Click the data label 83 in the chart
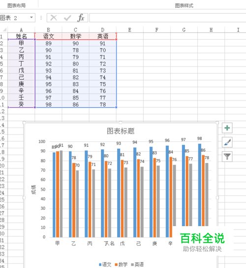The image size is (246, 268). coord(154,153)
